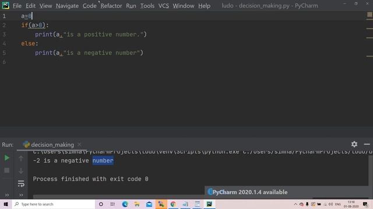Open the VCS menu

click(163, 6)
